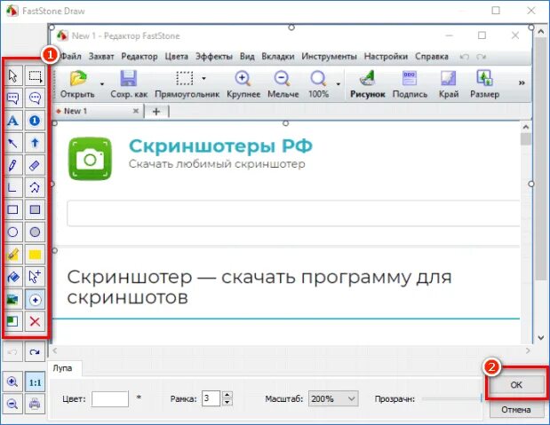Pick the rounded speech bubble tool
This screenshot has width=550, height=425.
click(x=35, y=98)
